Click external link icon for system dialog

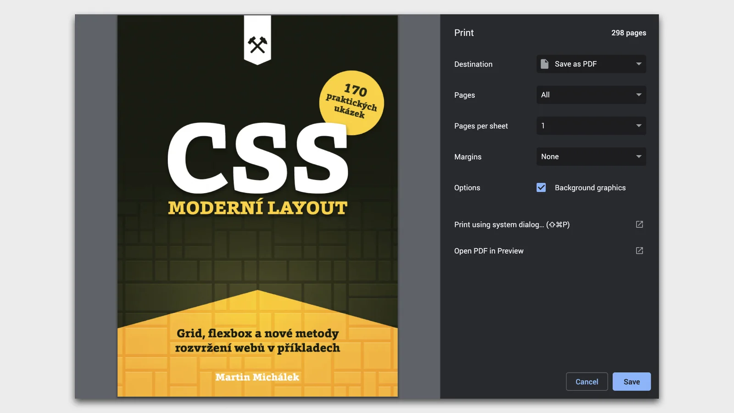tap(639, 224)
